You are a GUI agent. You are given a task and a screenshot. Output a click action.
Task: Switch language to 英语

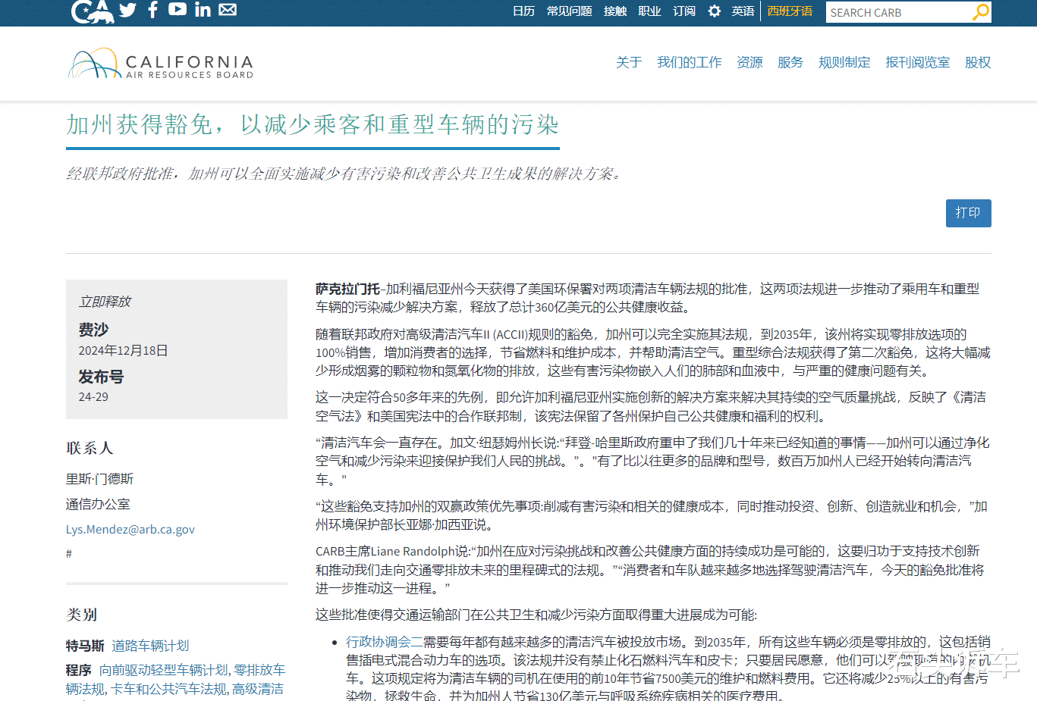click(x=743, y=11)
